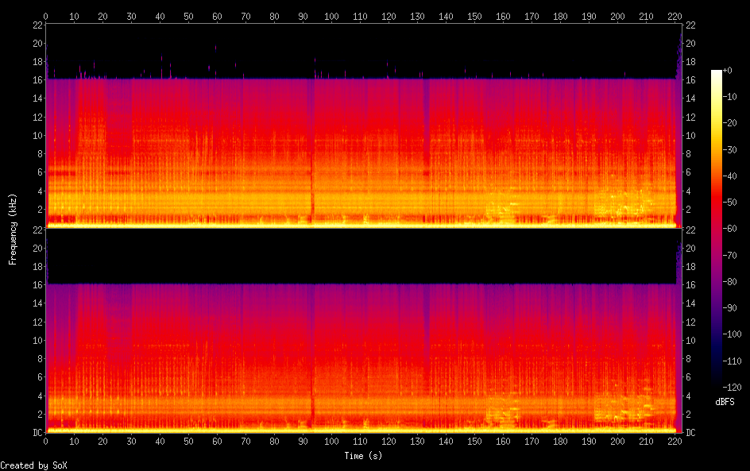The image size is (750, 471).
Task: Click the "Frequency (kHz)" vertical axis label
Action: [x=13, y=229]
